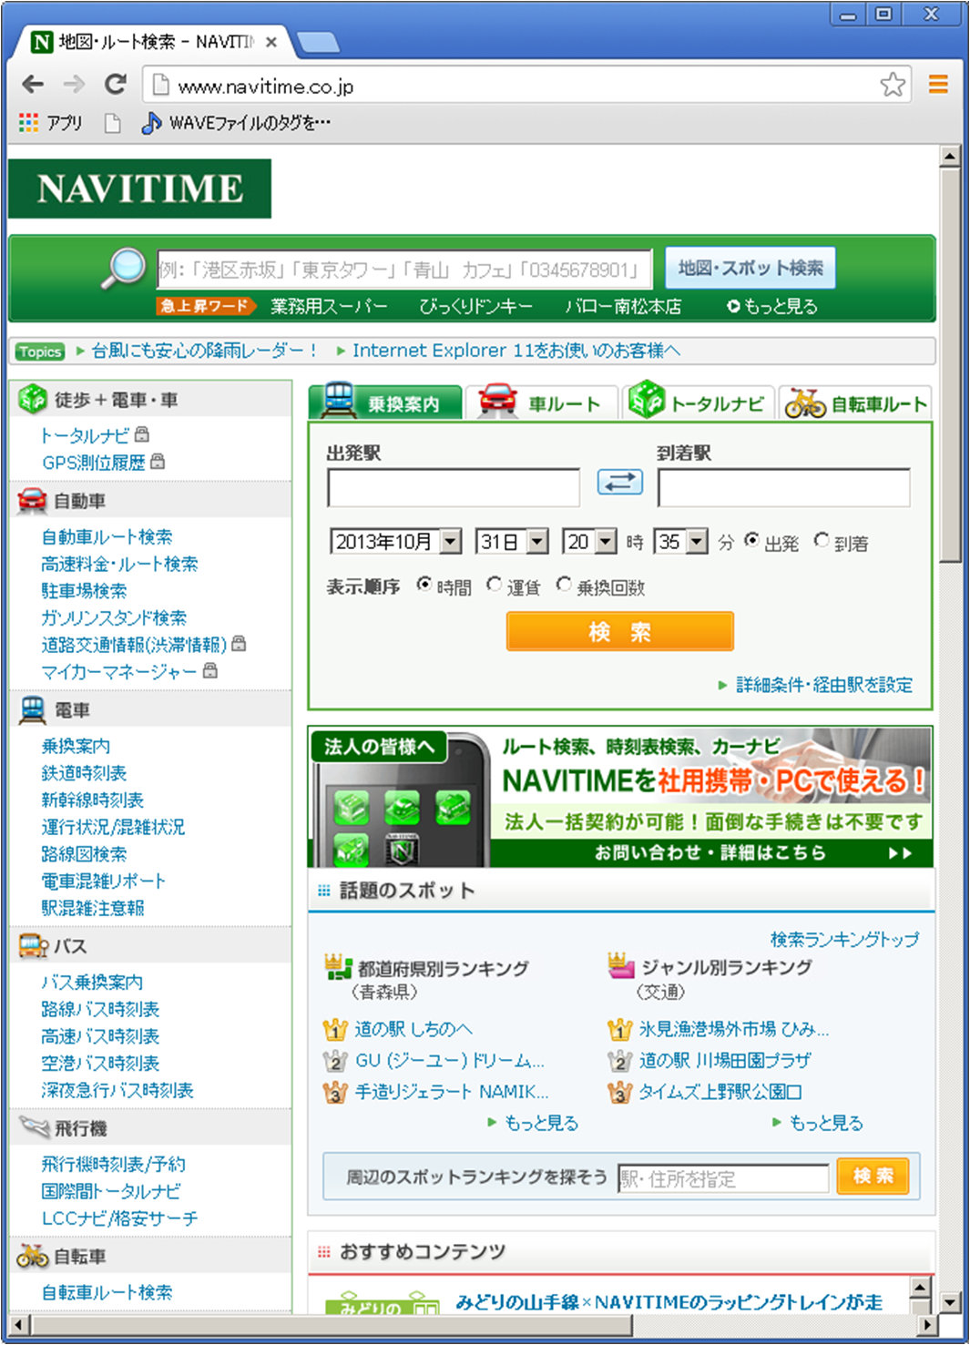Click the swap stations arrows icon
Image resolution: width=970 pixels, height=1345 pixels.
click(x=619, y=484)
